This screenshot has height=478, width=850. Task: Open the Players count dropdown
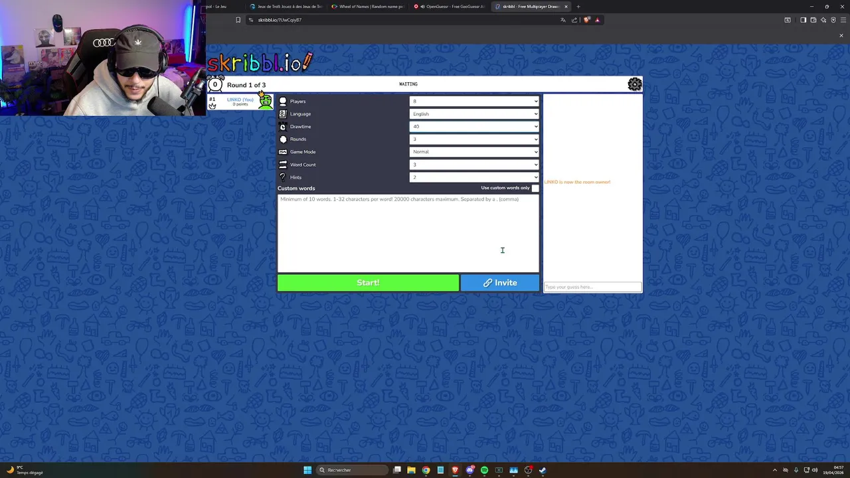pos(474,102)
